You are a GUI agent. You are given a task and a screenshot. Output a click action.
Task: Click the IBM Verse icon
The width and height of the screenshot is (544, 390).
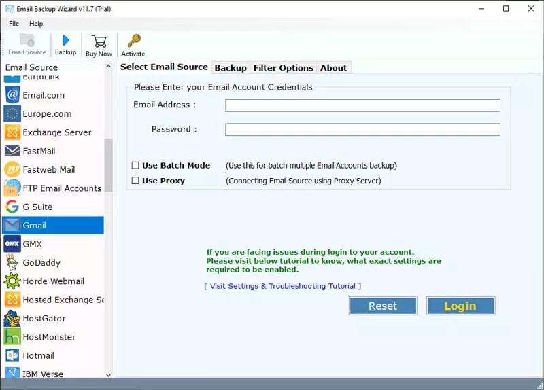click(12, 372)
